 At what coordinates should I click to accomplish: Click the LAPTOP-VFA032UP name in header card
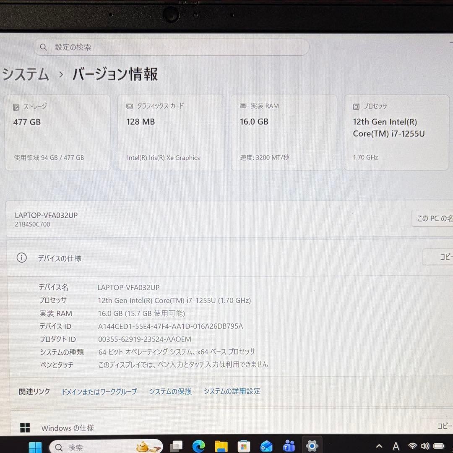[x=46, y=215]
